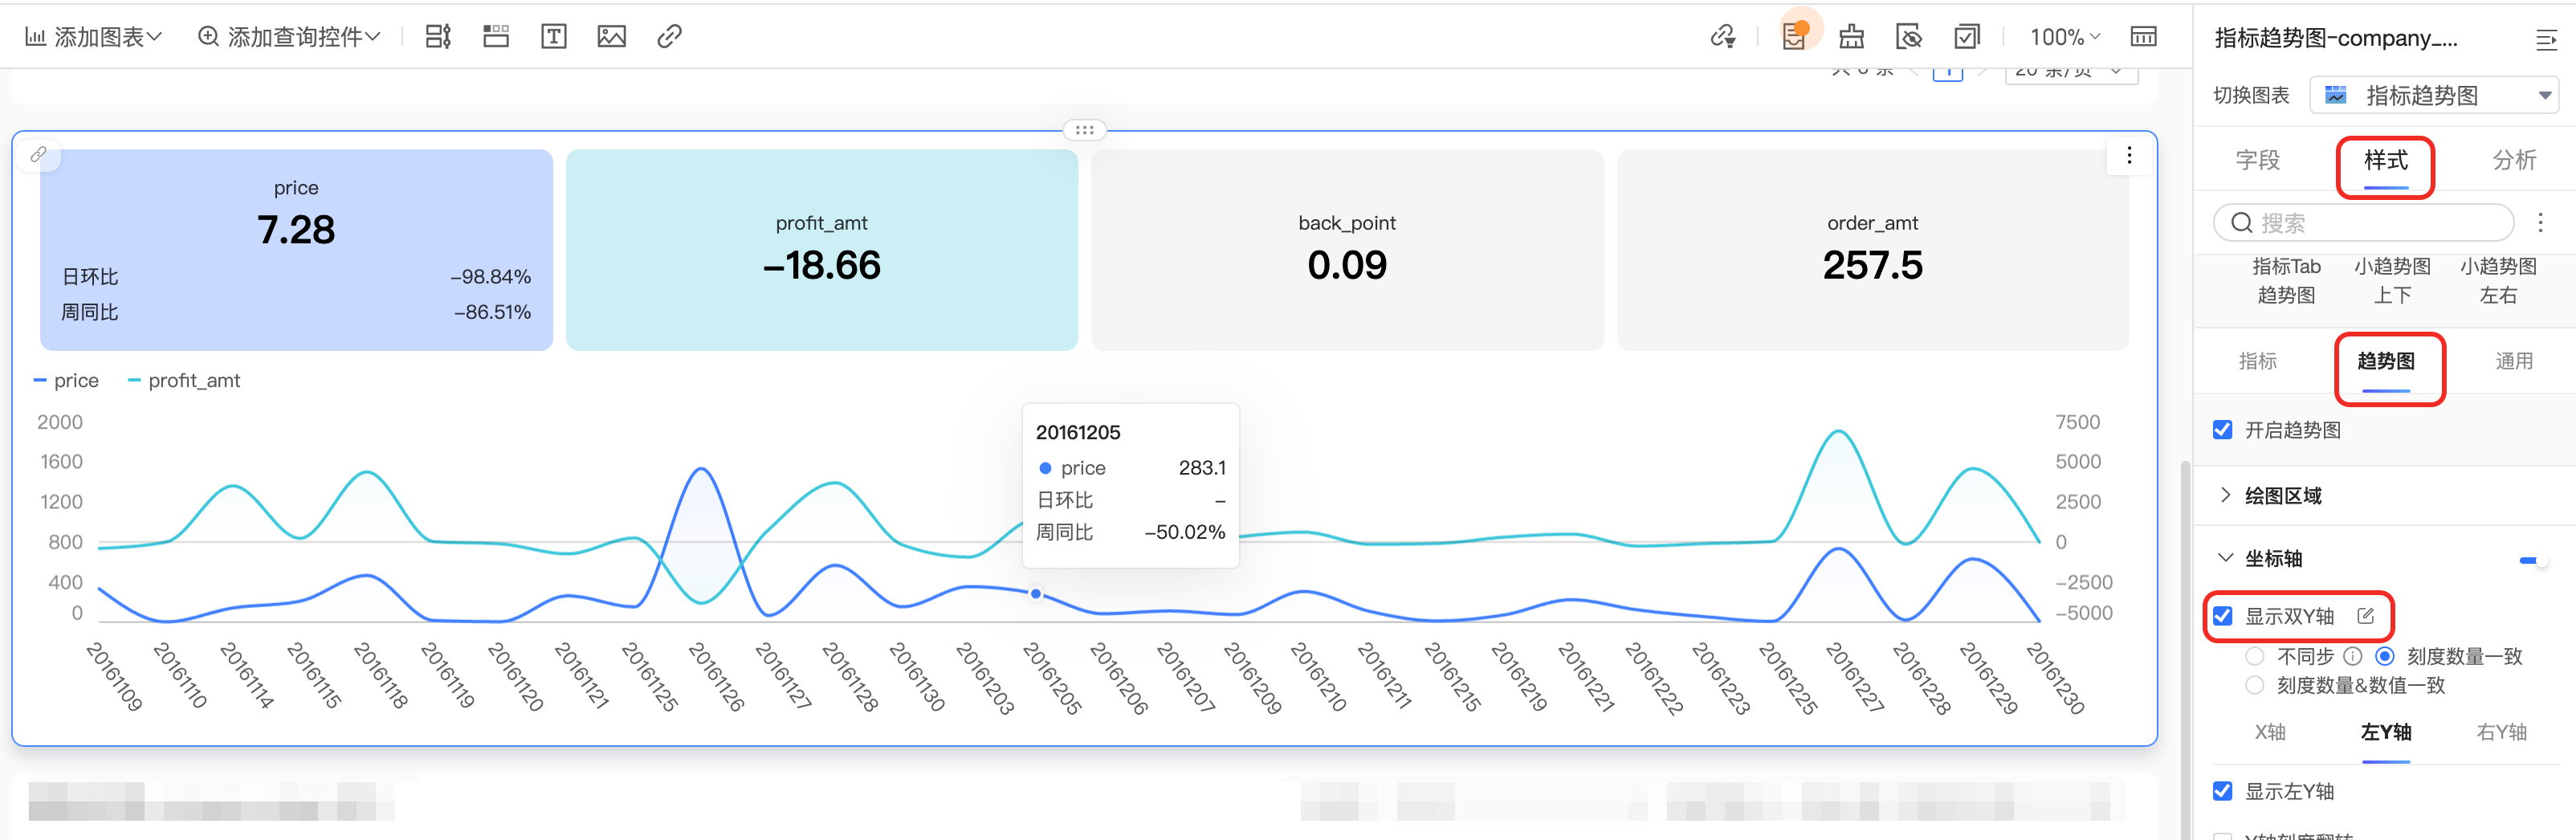
Task: Click the panel collapse icon at top right
Action: (x=2546, y=40)
